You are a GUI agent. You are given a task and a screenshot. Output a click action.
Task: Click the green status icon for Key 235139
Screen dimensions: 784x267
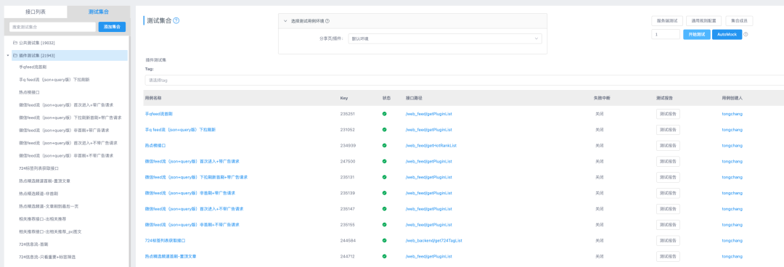click(x=384, y=193)
